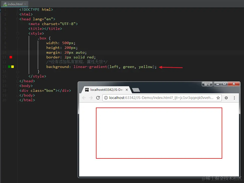Image resolution: width=244 pixels, height=183 pixels.
Task: Click the yellow color swatch in gutter
Action: 13,67
